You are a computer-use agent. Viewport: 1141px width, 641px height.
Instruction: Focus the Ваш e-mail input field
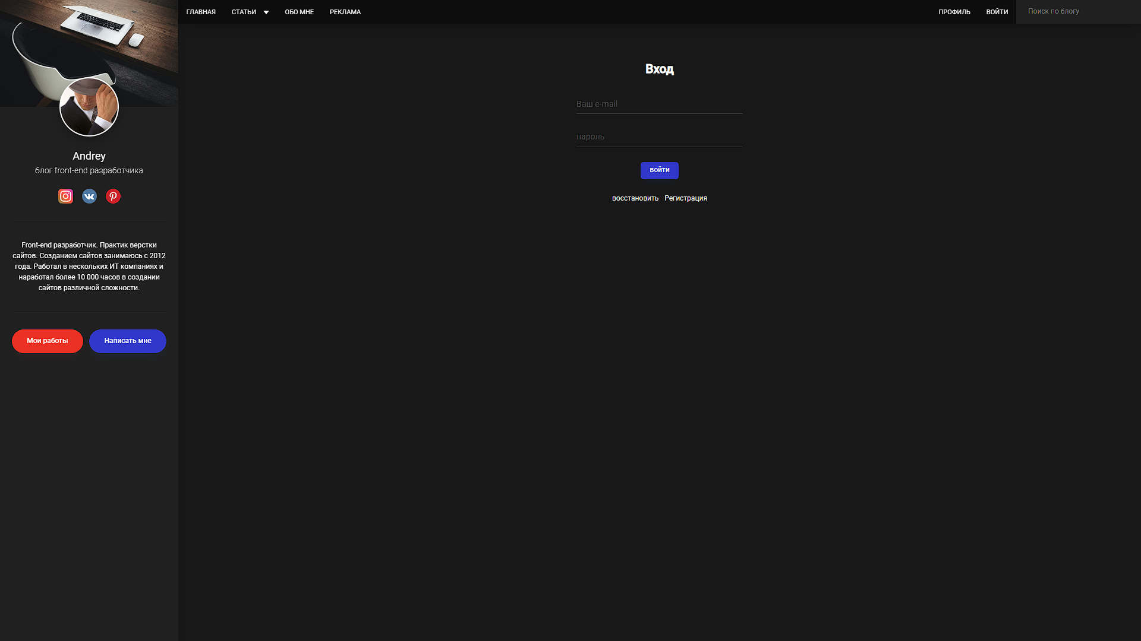click(660, 104)
